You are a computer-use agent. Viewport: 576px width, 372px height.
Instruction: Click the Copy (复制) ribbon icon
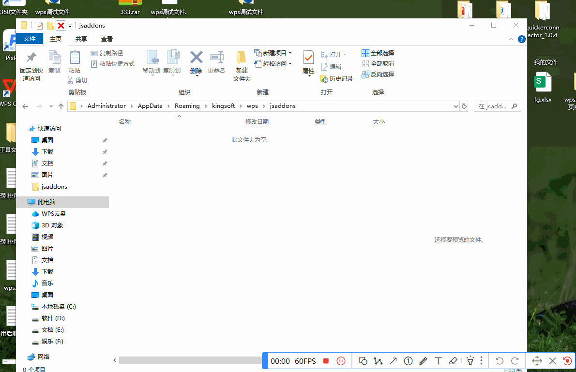coord(54,58)
